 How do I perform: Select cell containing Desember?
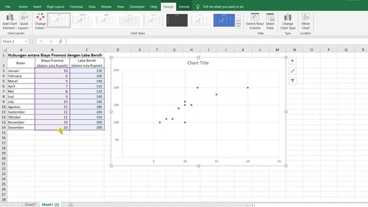(21, 128)
